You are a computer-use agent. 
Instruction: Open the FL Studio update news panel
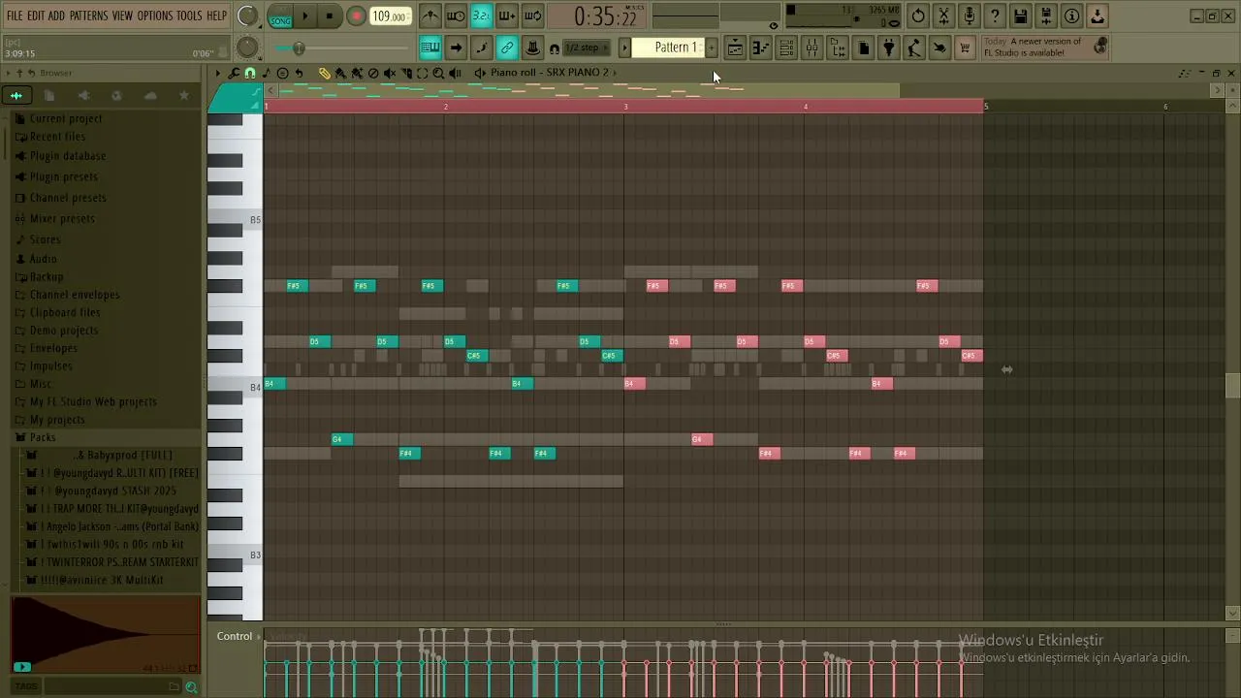click(1045, 48)
